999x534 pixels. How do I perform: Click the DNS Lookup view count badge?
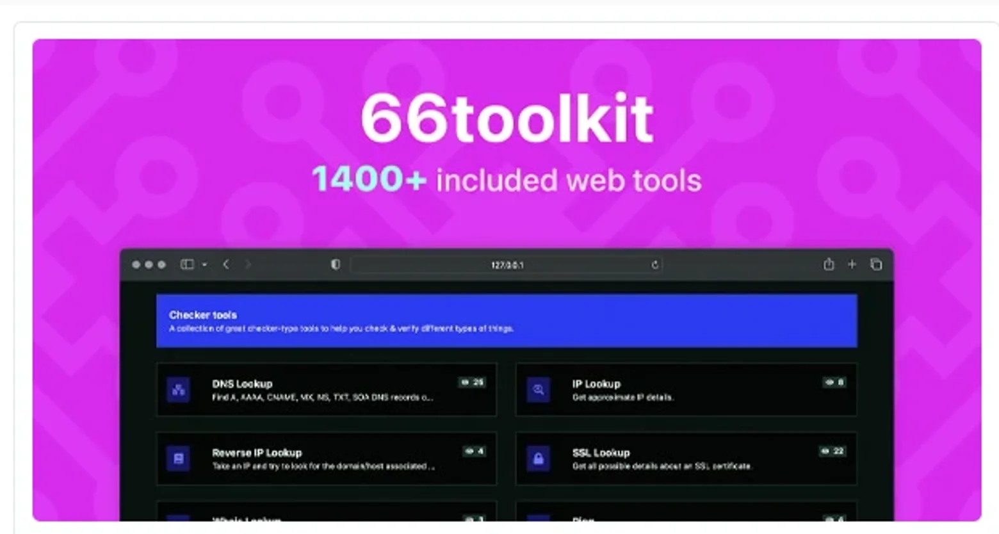[472, 382]
